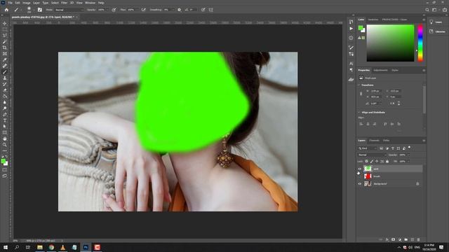The height and width of the screenshot is (252, 449).
Task: Open Chrome from the taskbar
Action: coord(51,247)
